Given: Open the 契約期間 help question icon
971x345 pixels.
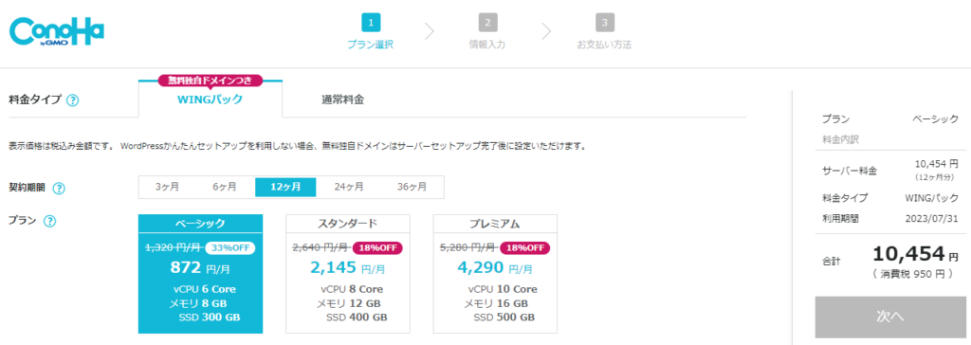Looking at the screenshot, I should (59, 189).
